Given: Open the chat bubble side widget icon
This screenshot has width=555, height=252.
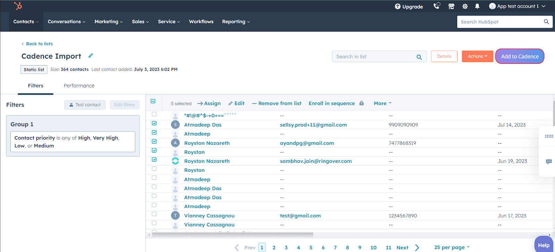Looking at the screenshot, I should pyautogui.click(x=549, y=162).
